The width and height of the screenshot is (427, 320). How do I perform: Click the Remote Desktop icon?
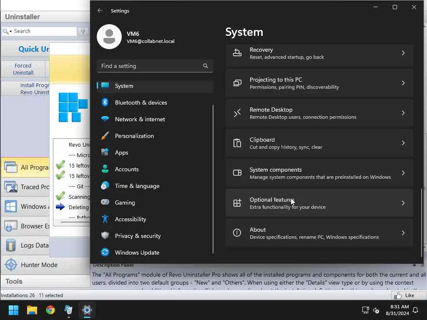click(x=237, y=113)
